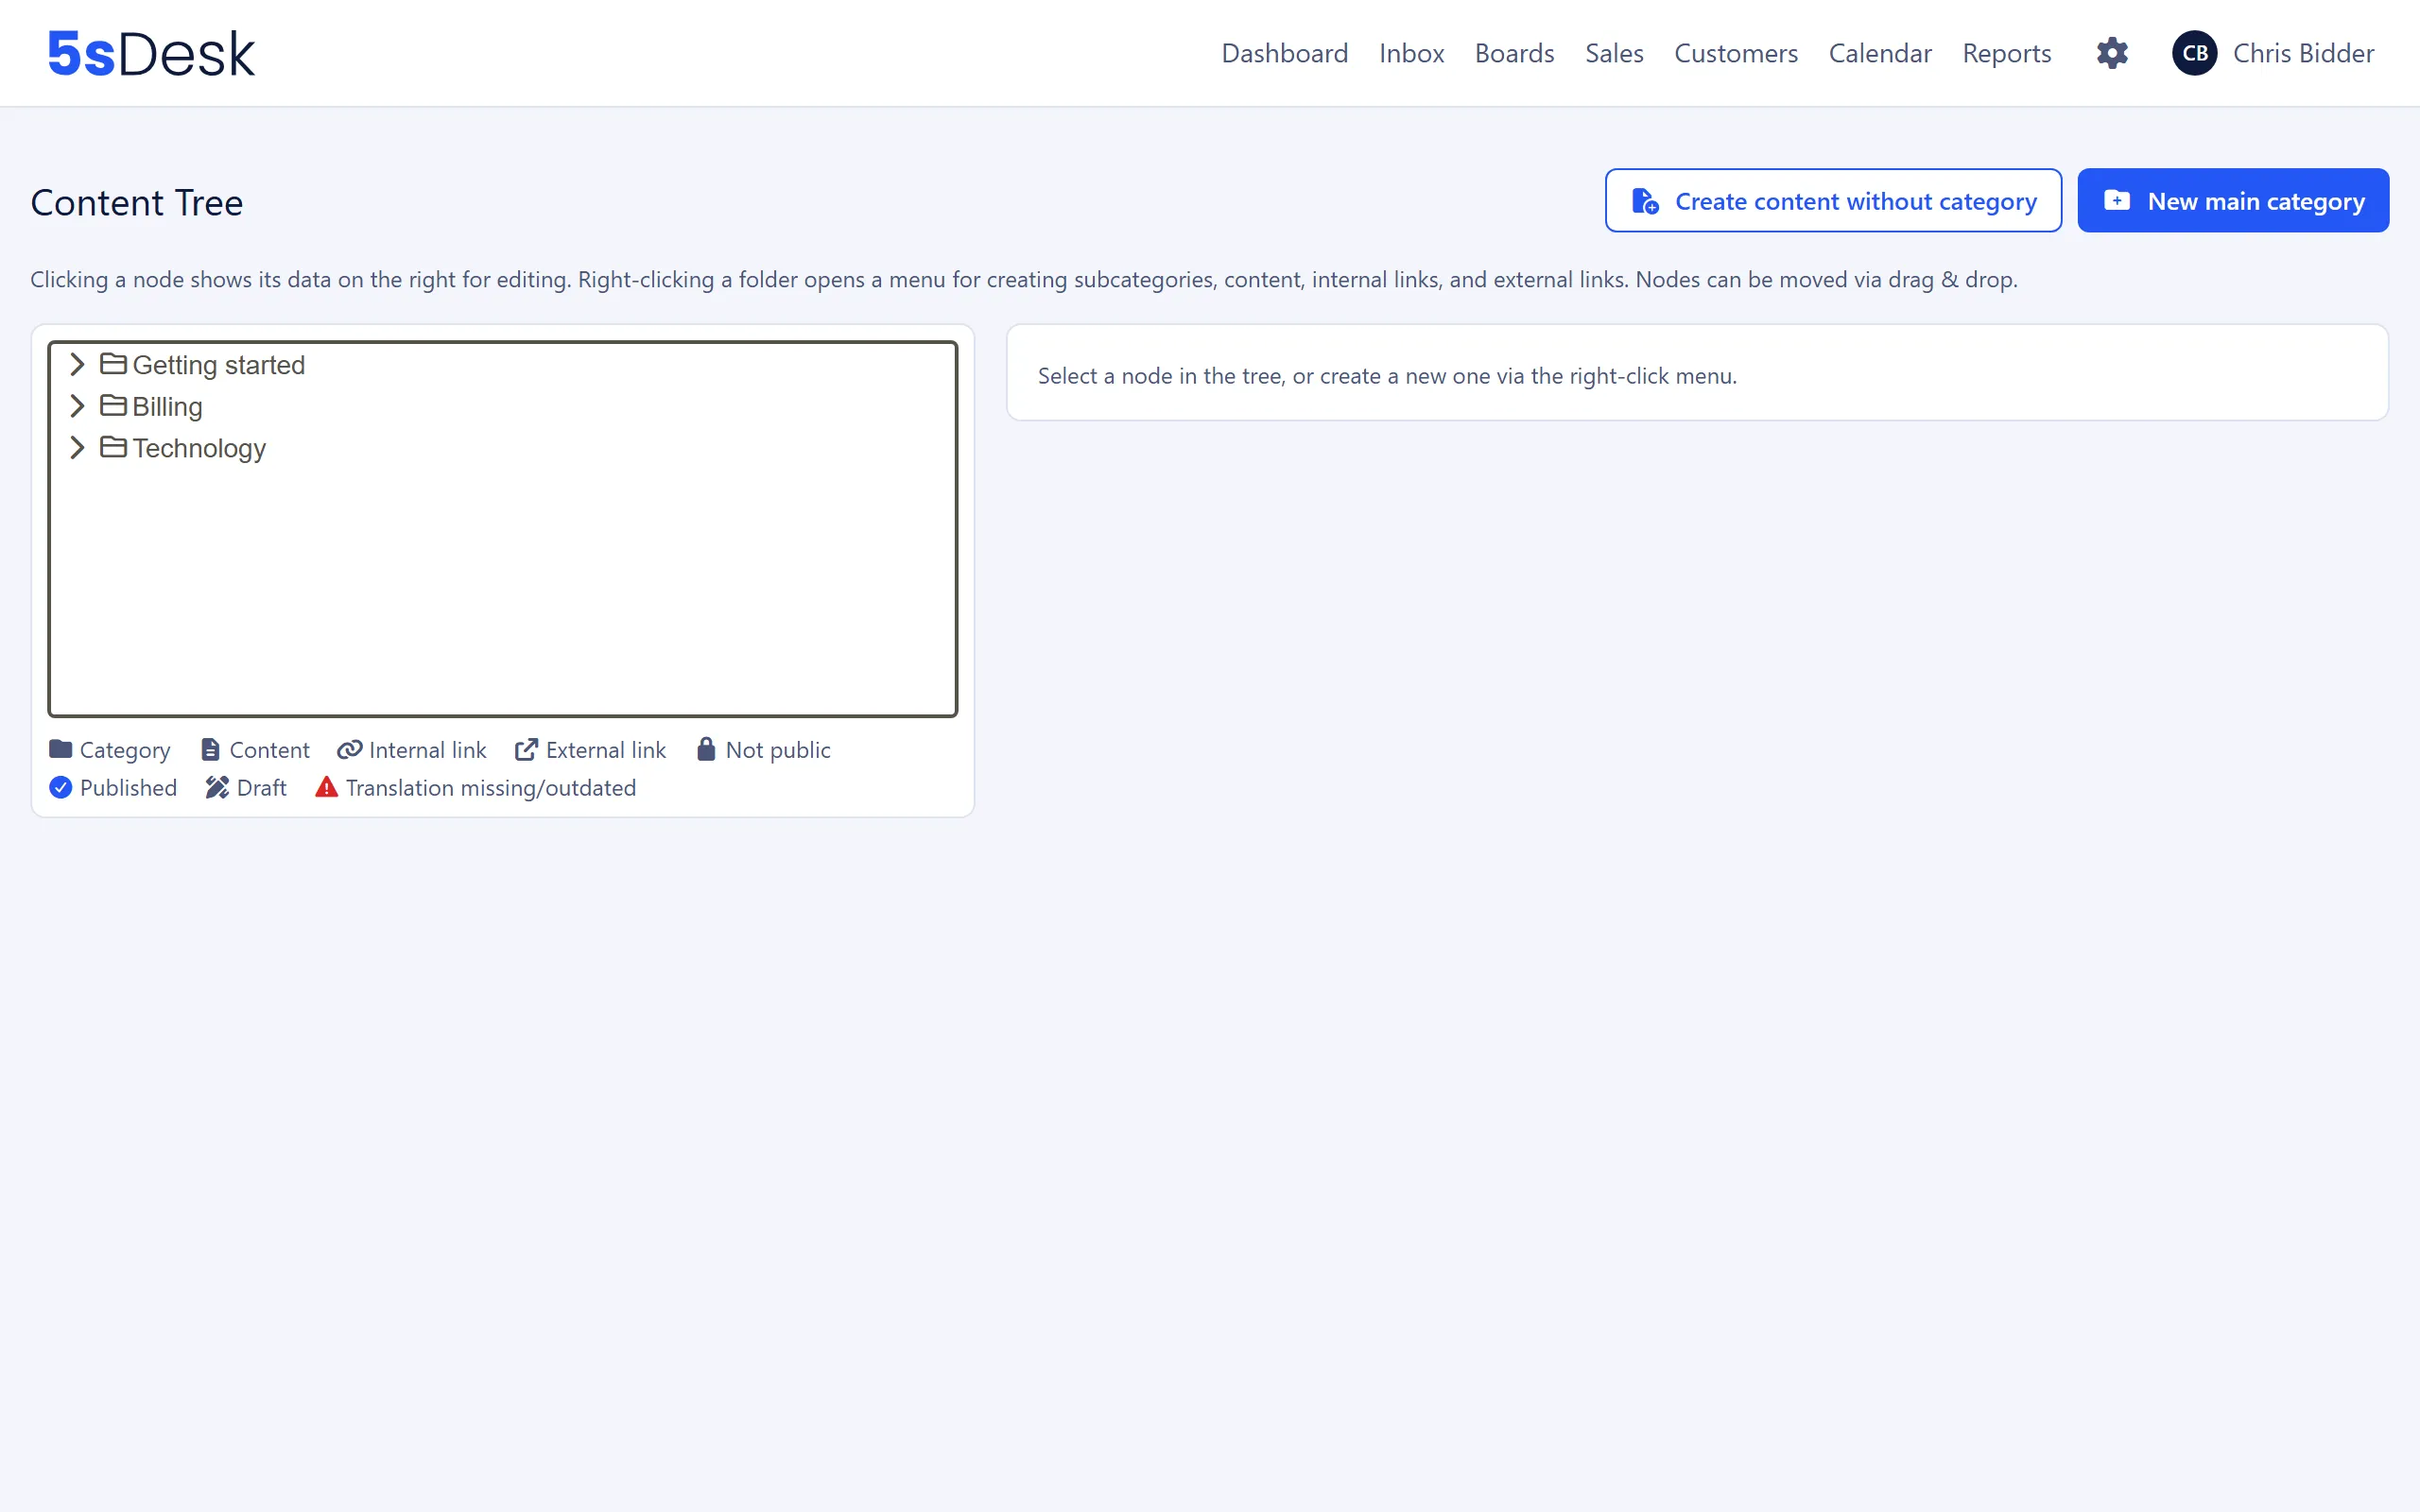
Task: Open the Reports page
Action: pos(2006,53)
